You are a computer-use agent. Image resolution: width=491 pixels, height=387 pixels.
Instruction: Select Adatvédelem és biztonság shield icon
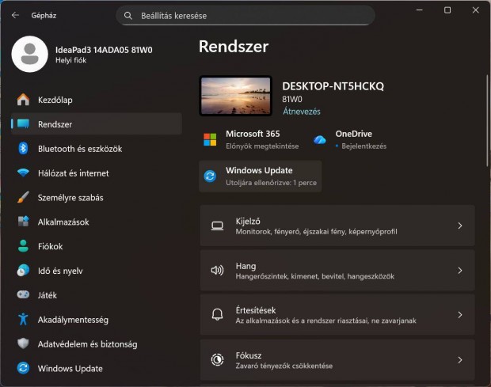(23, 344)
